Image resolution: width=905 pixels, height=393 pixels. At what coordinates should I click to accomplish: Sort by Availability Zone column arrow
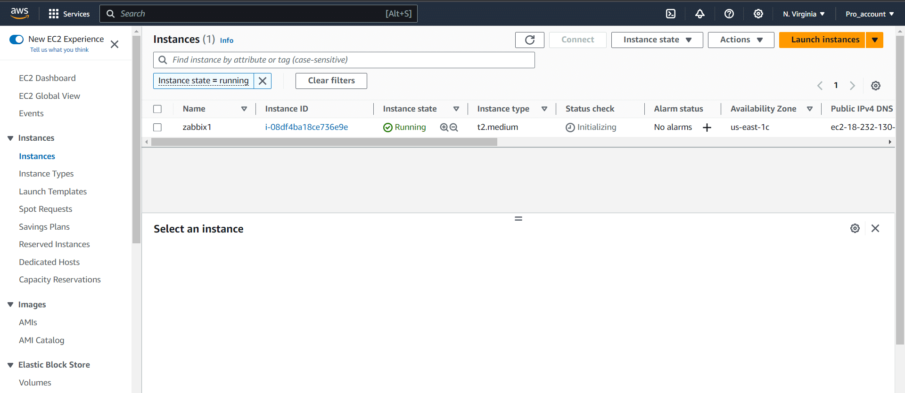[810, 109]
